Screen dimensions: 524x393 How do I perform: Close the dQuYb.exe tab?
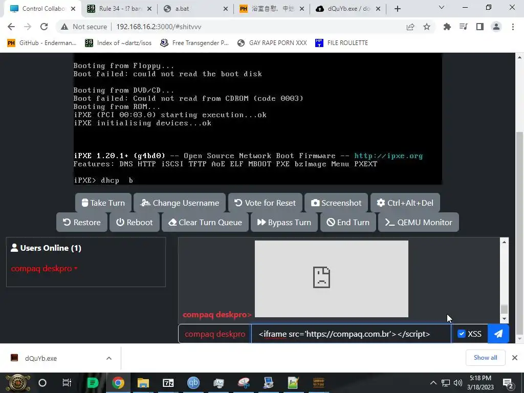(x=378, y=9)
